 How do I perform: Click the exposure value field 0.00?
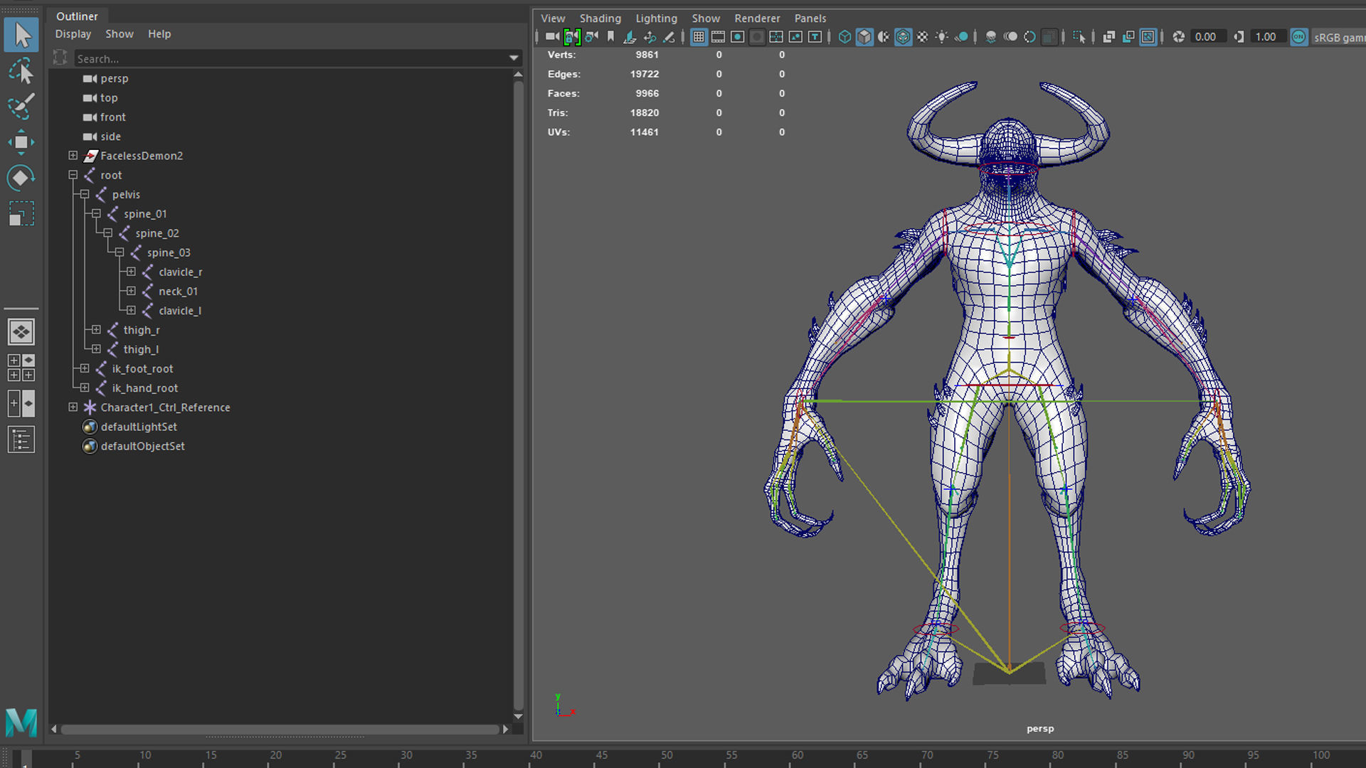pos(1207,37)
